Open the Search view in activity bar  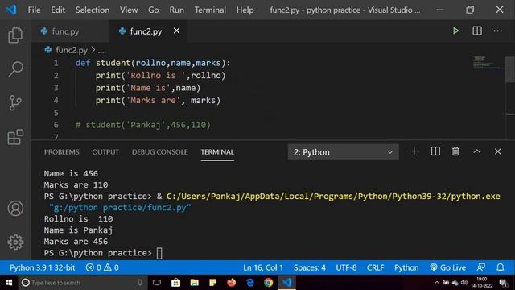[x=15, y=68]
